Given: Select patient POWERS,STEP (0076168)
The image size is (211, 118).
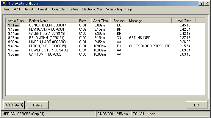Looking at the screenshot, I should [49, 50].
